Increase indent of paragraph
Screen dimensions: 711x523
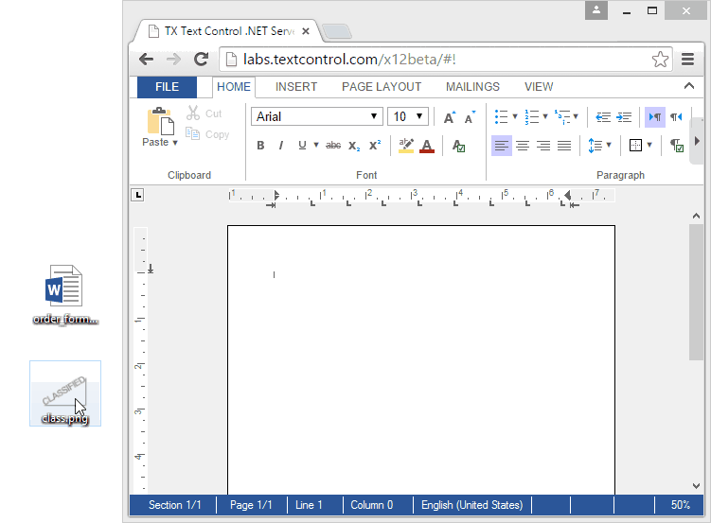point(624,117)
